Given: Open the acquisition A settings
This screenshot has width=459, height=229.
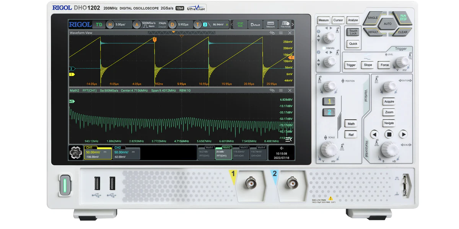Looking at the screenshot, I should (150, 24).
